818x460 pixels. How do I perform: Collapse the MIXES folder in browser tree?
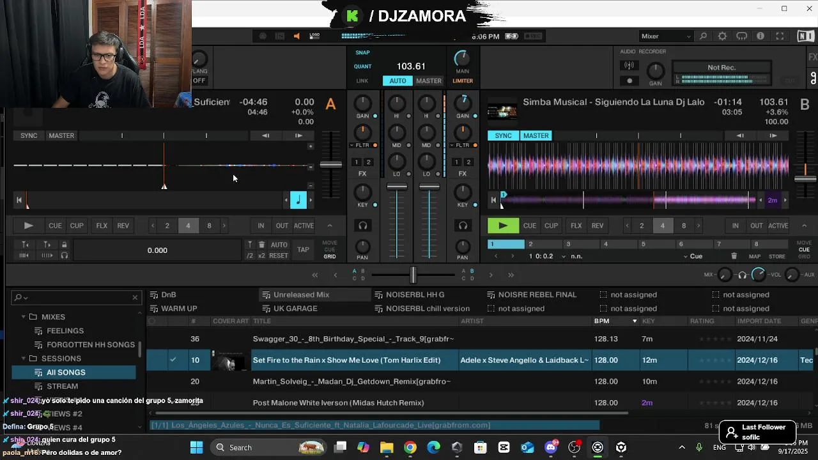[24, 317]
